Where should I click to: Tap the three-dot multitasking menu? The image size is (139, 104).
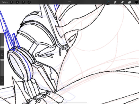click(x=69, y=1)
